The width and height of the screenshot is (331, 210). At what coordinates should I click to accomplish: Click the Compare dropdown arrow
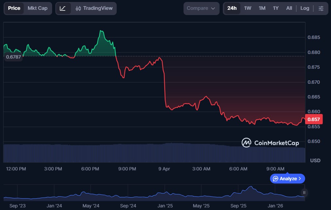[x=213, y=8]
